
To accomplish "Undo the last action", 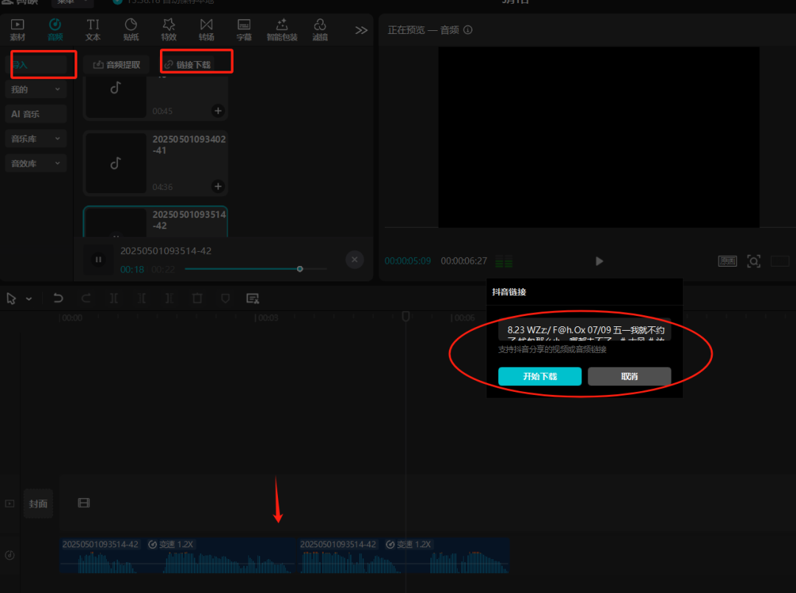I will [x=58, y=298].
